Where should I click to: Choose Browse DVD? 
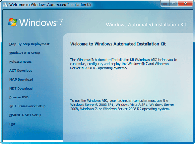coord(19,97)
